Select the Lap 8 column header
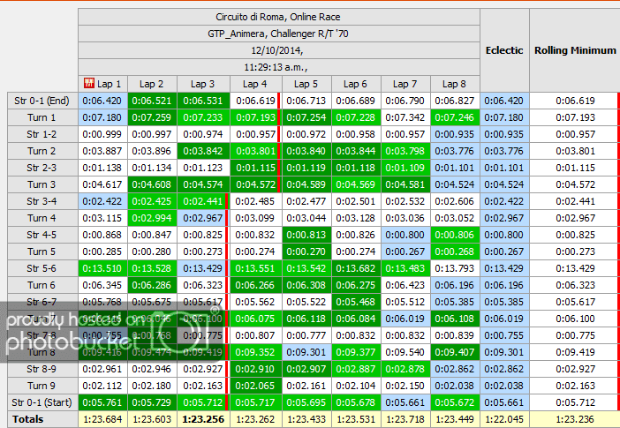Viewport: 620px width, 428px height. click(455, 84)
